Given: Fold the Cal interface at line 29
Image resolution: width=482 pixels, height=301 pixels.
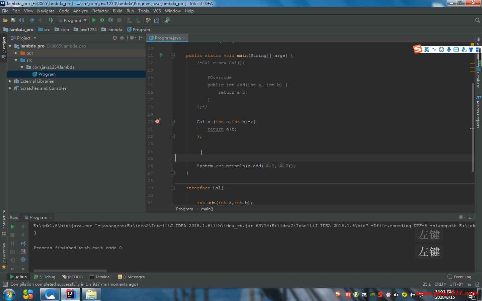Looking at the screenshot, I should [x=173, y=188].
